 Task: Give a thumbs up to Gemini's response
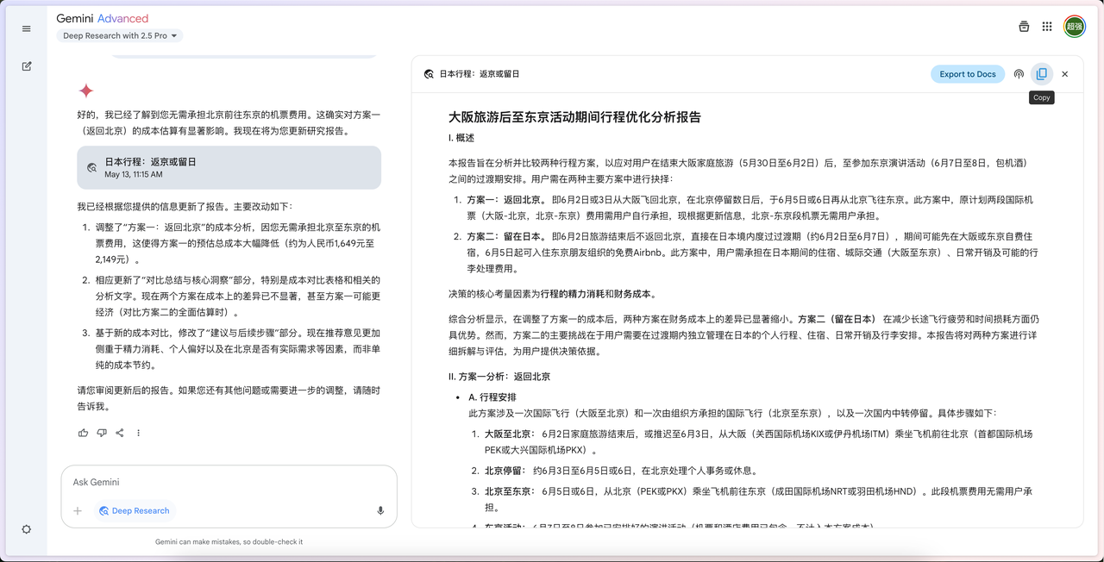pyautogui.click(x=83, y=433)
